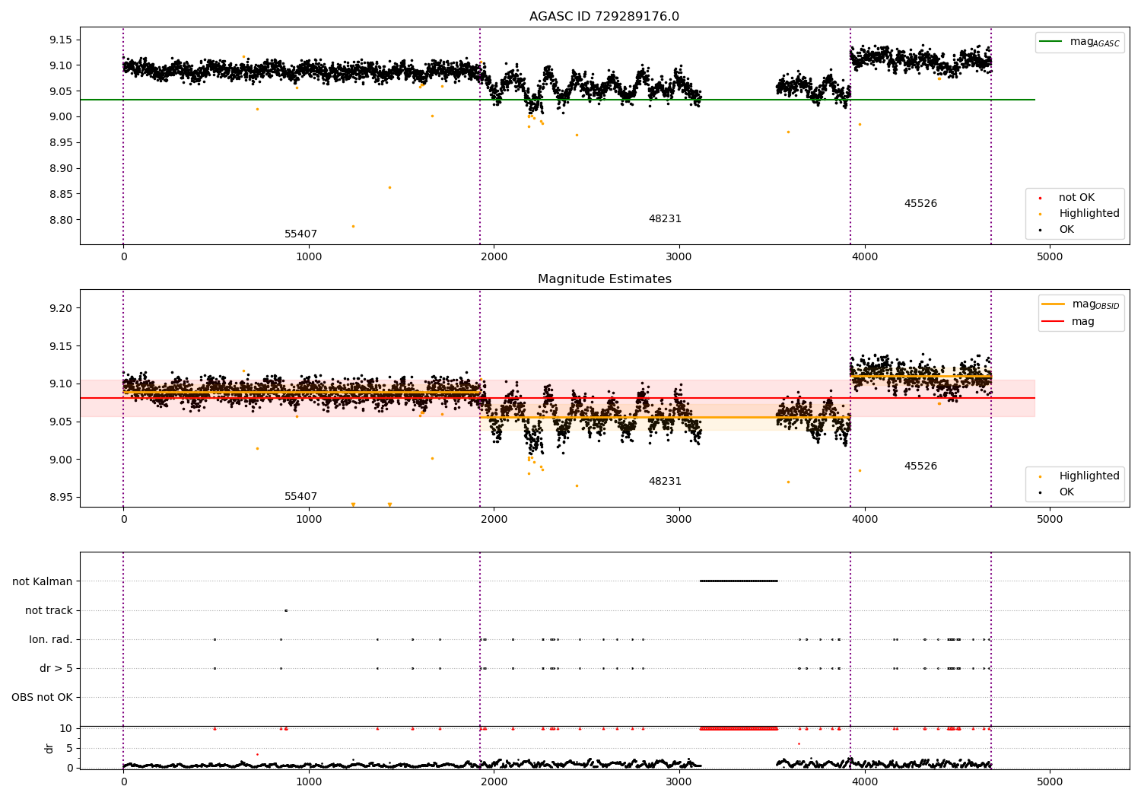Click the red 'mag' legend line sample in middle plot

tap(1054, 321)
